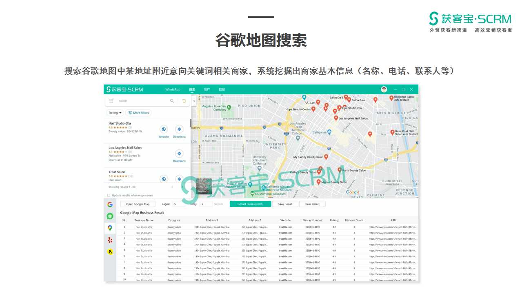The image size is (522, 294).
Task: Click the URL column header
Action: 393,220
